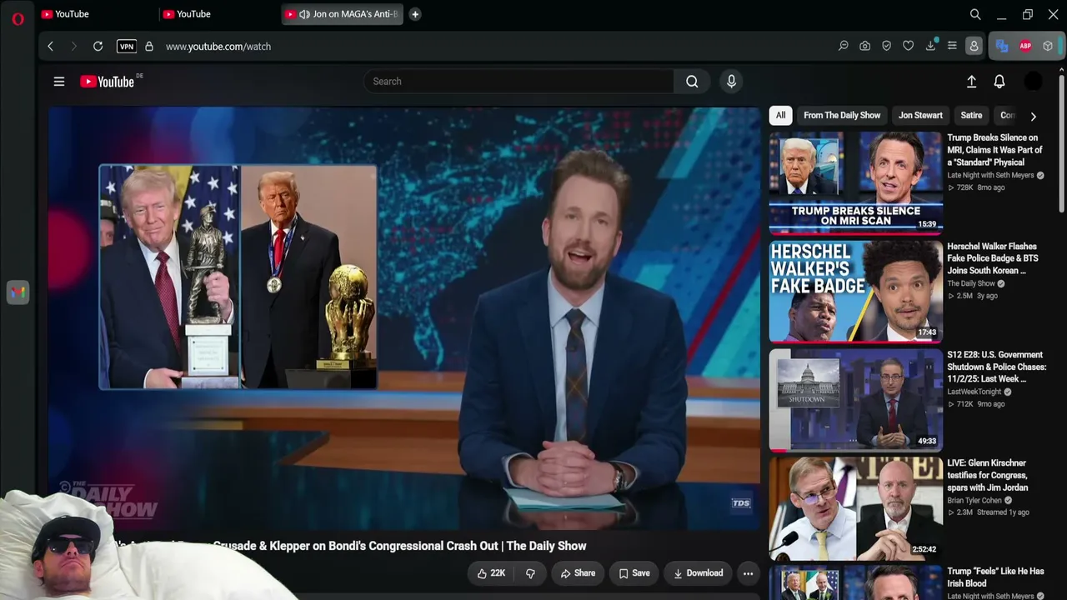Open the YouTube upload/create button
This screenshot has width=1067, height=600.
[x=971, y=82]
